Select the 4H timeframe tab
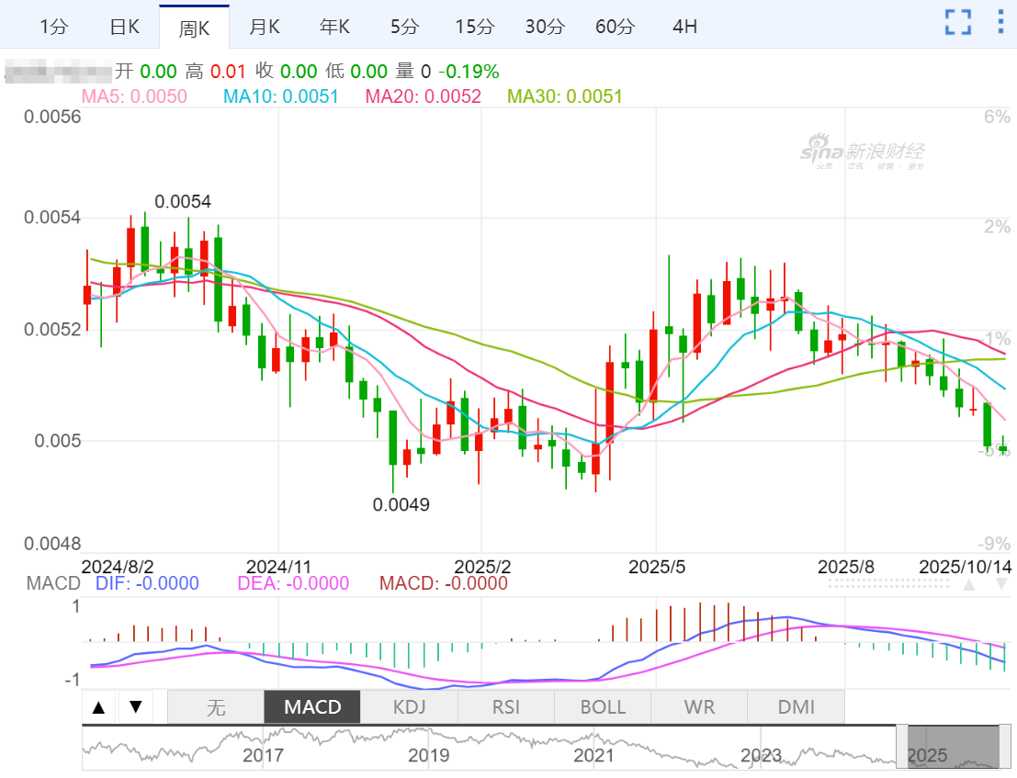 click(684, 27)
